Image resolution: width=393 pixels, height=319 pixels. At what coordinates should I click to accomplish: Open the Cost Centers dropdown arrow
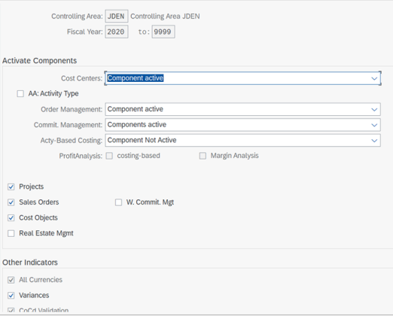374,78
